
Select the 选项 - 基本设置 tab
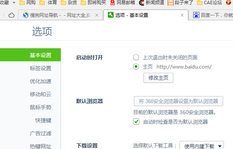[x=146, y=15]
